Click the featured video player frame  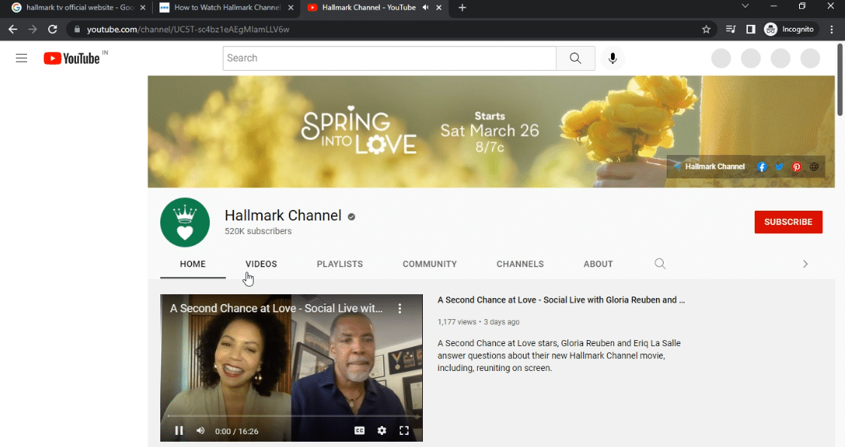[x=291, y=368]
